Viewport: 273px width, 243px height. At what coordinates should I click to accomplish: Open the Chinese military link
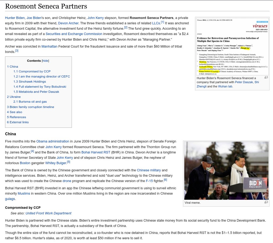pyautogui.click(x=149, y=170)
